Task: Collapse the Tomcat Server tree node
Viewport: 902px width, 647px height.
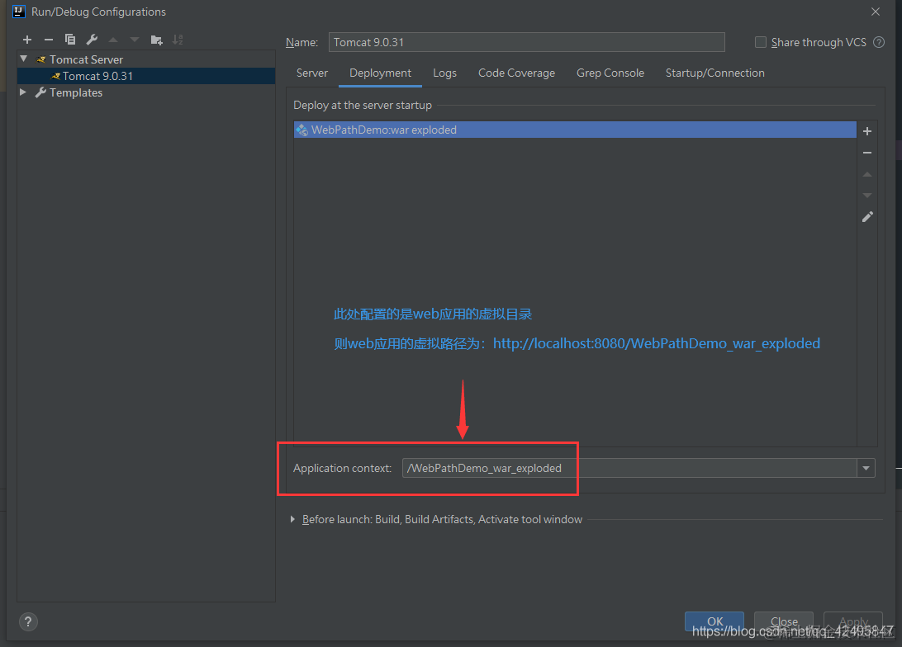Action: tap(24, 59)
